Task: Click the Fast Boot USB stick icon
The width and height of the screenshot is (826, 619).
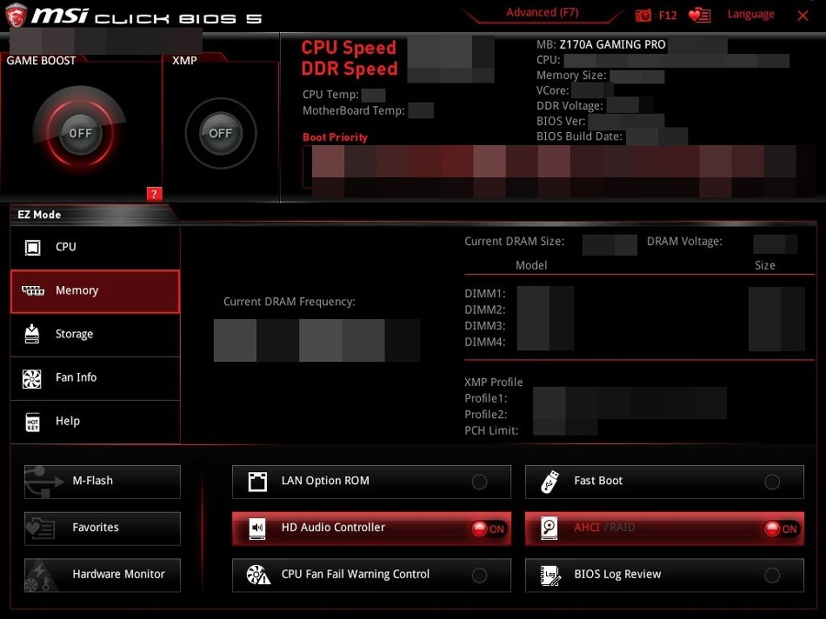Action: (x=550, y=482)
